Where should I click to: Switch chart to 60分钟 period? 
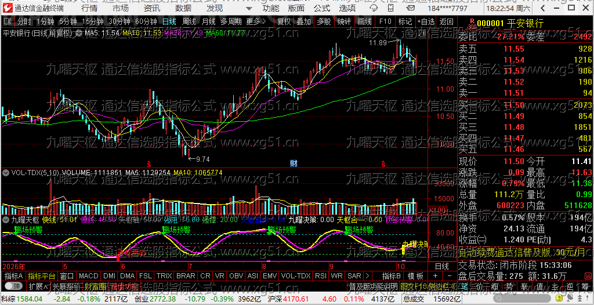point(146,21)
